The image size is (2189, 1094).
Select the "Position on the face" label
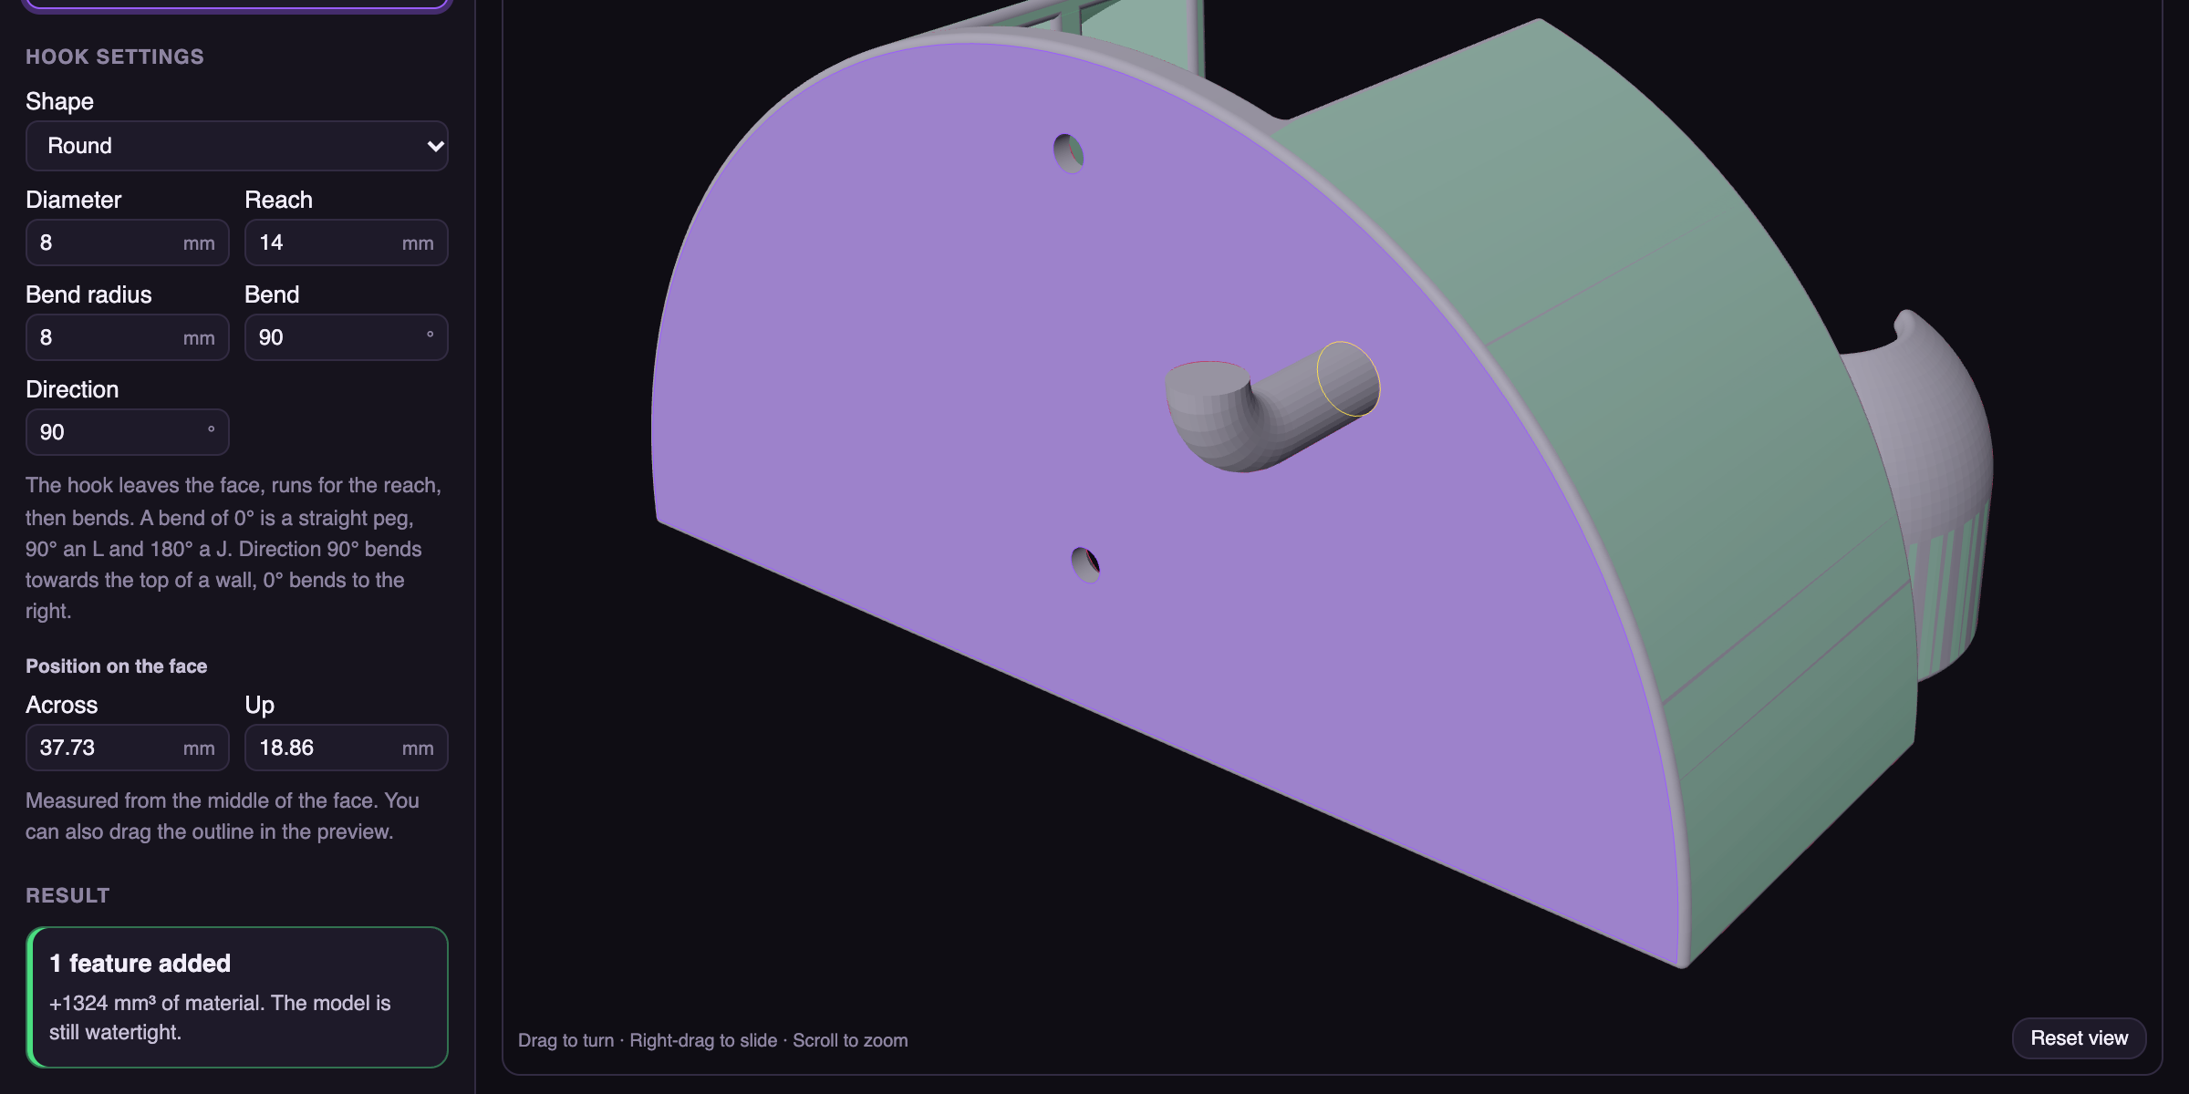point(116,666)
